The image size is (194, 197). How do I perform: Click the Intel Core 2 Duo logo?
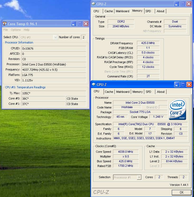click(x=177, y=109)
